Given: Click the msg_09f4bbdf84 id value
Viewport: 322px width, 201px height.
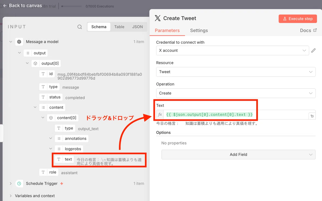Looking at the screenshot, I should [x=100, y=76].
